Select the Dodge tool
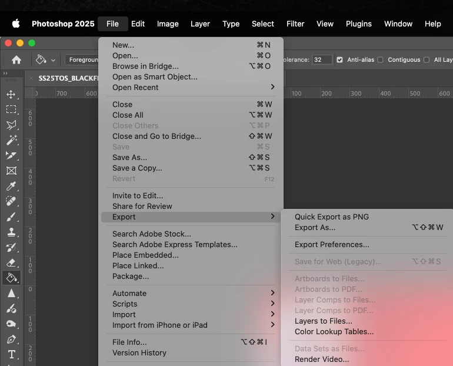The height and width of the screenshot is (366, 453). pos(11,308)
